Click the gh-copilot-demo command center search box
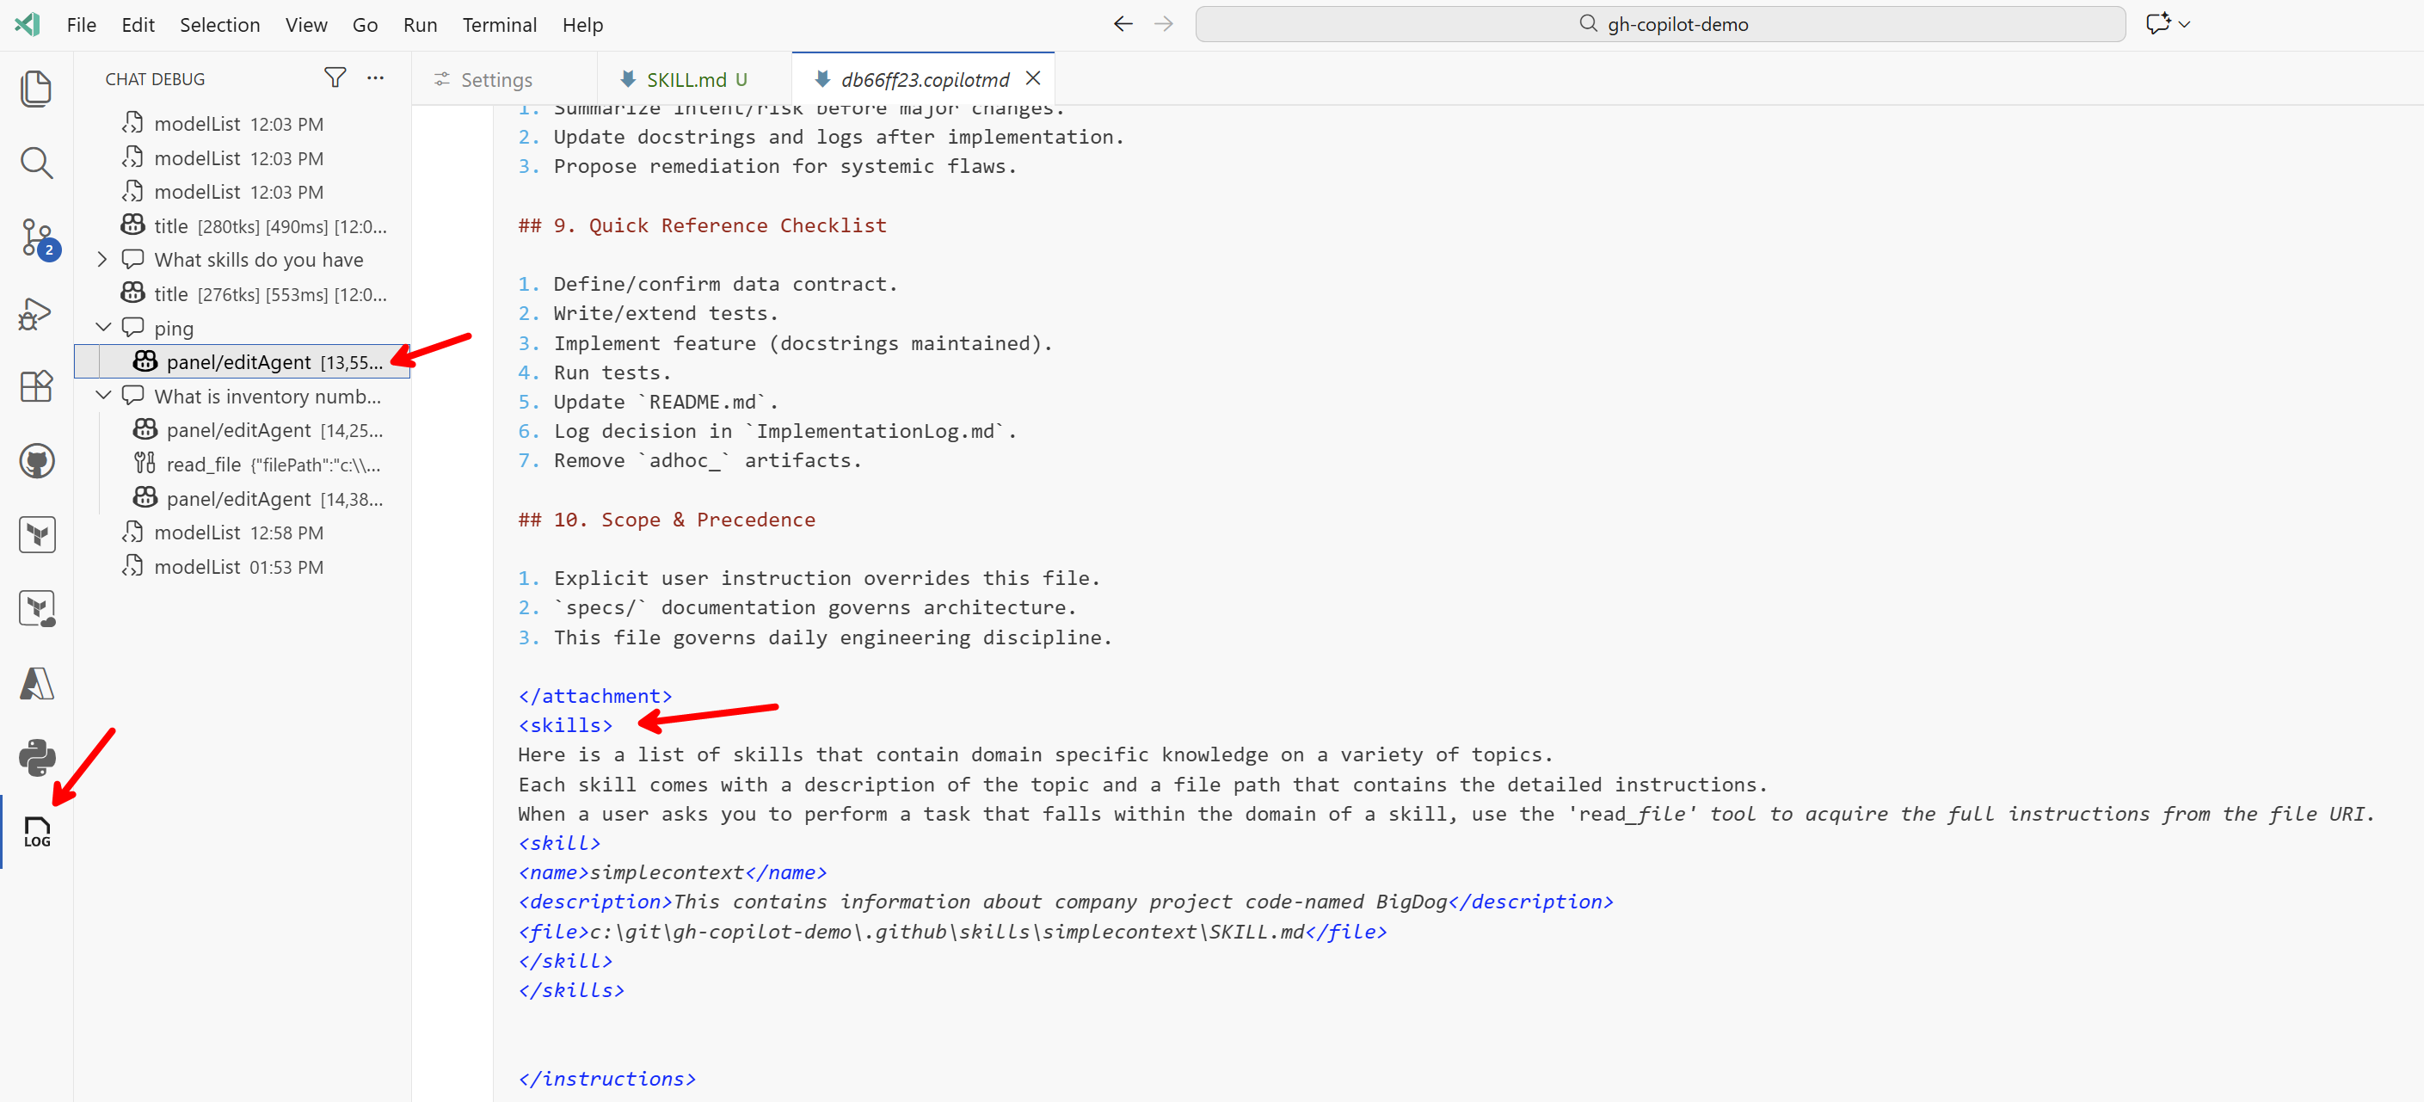Screen dimensions: 2424x1102 [1660, 24]
